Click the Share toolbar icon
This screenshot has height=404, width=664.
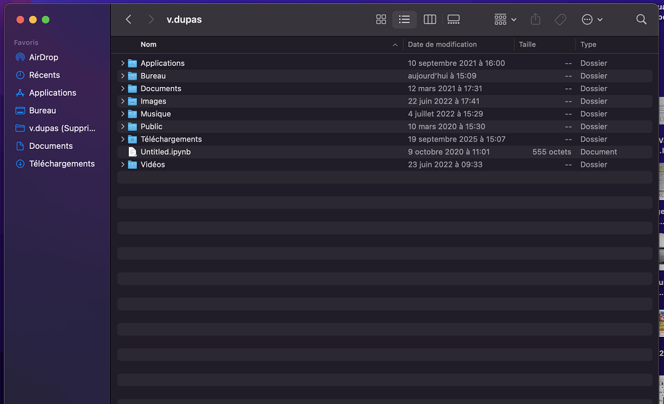click(536, 19)
